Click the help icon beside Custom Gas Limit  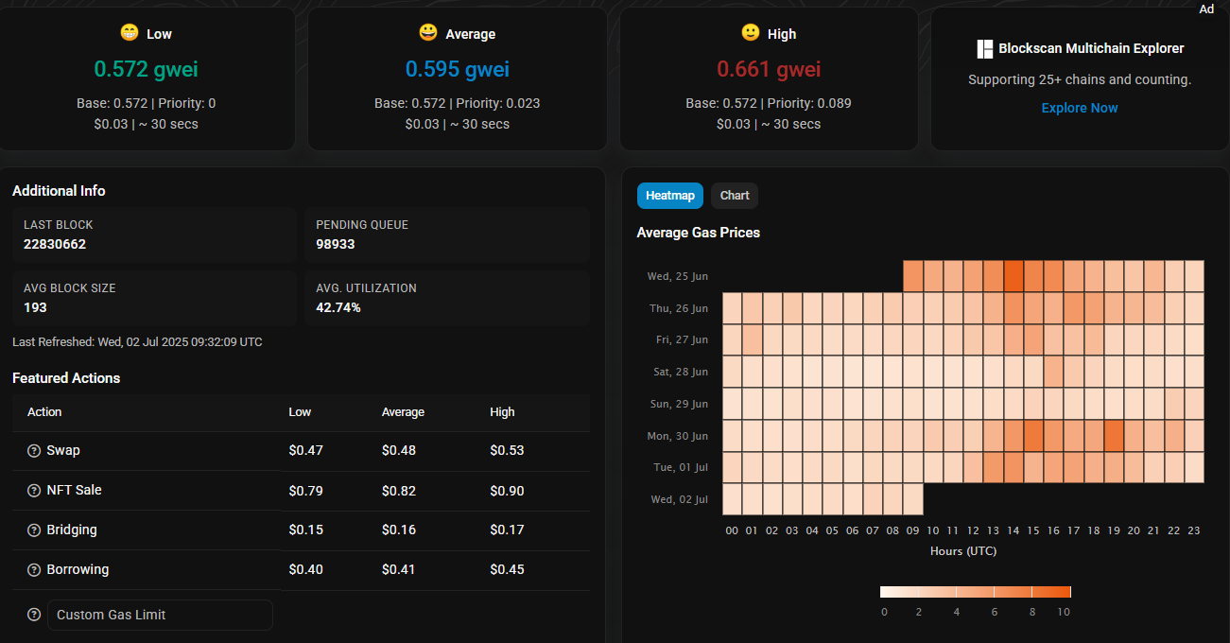pyautogui.click(x=34, y=615)
